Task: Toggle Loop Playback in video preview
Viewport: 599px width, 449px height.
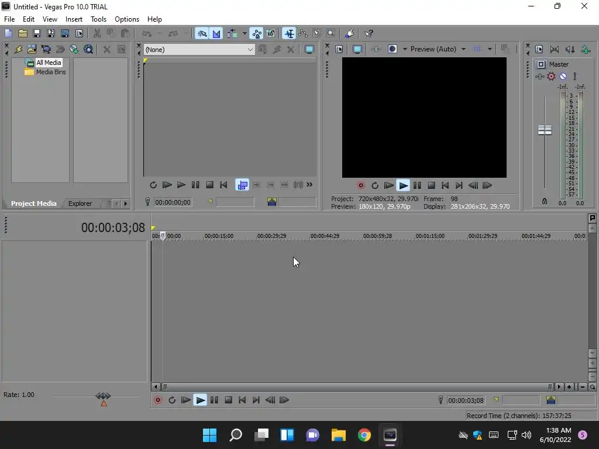Action: [x=375, y=185]
